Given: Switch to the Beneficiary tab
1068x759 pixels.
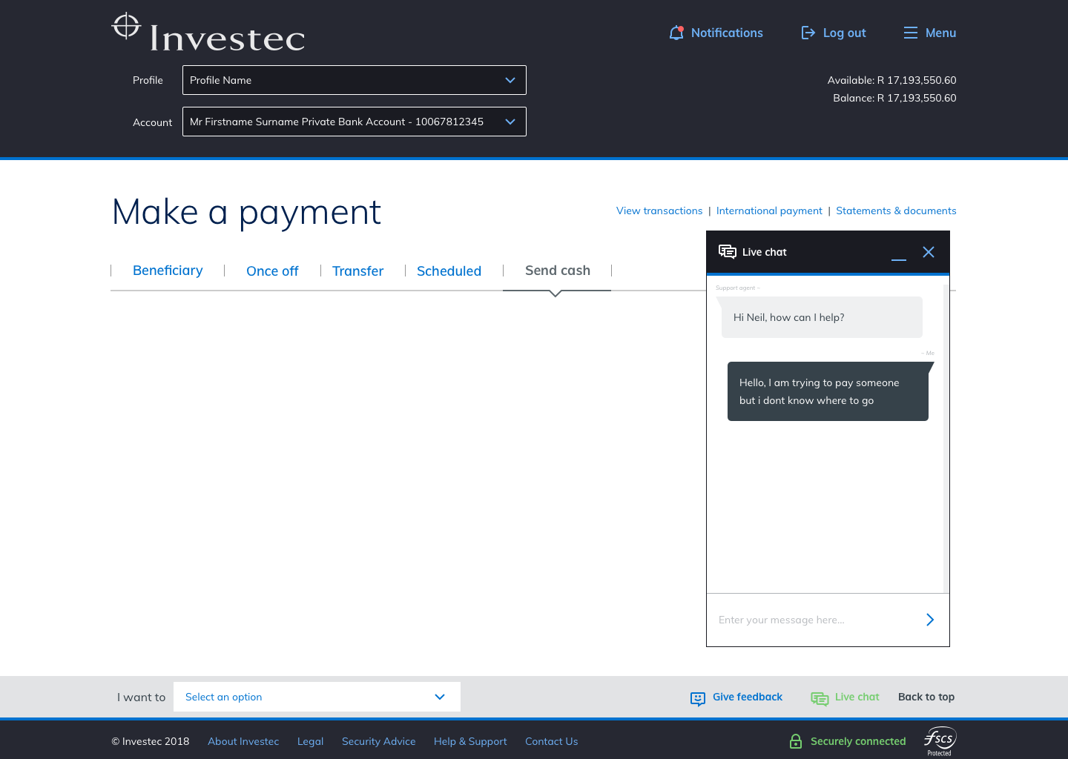Looking at the screenshot, I should 168,271.
